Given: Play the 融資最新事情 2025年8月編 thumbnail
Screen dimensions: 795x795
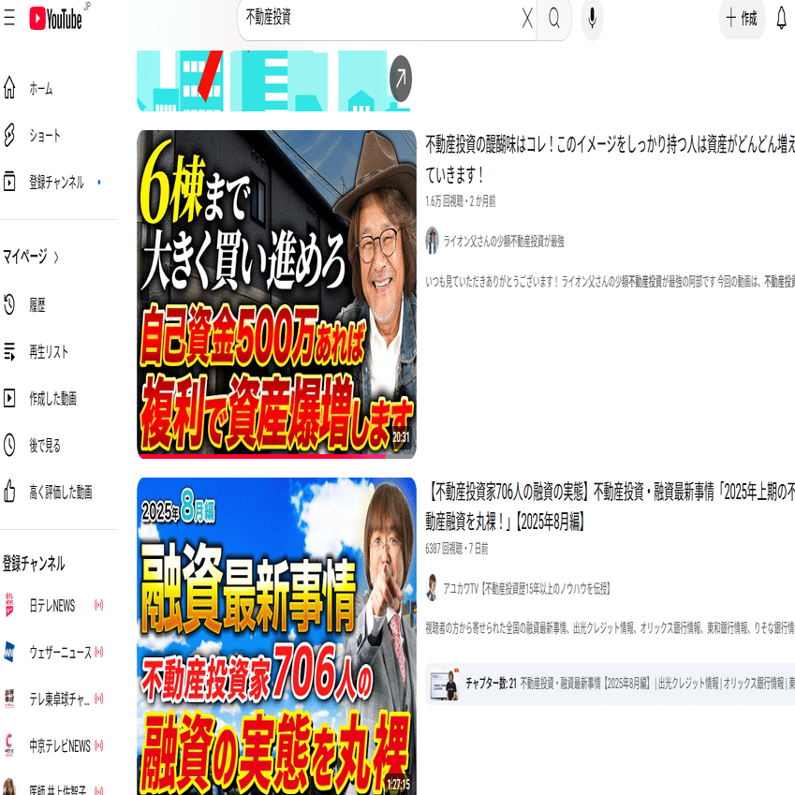Looking at the screenshot, I should [x=276, y=636].
